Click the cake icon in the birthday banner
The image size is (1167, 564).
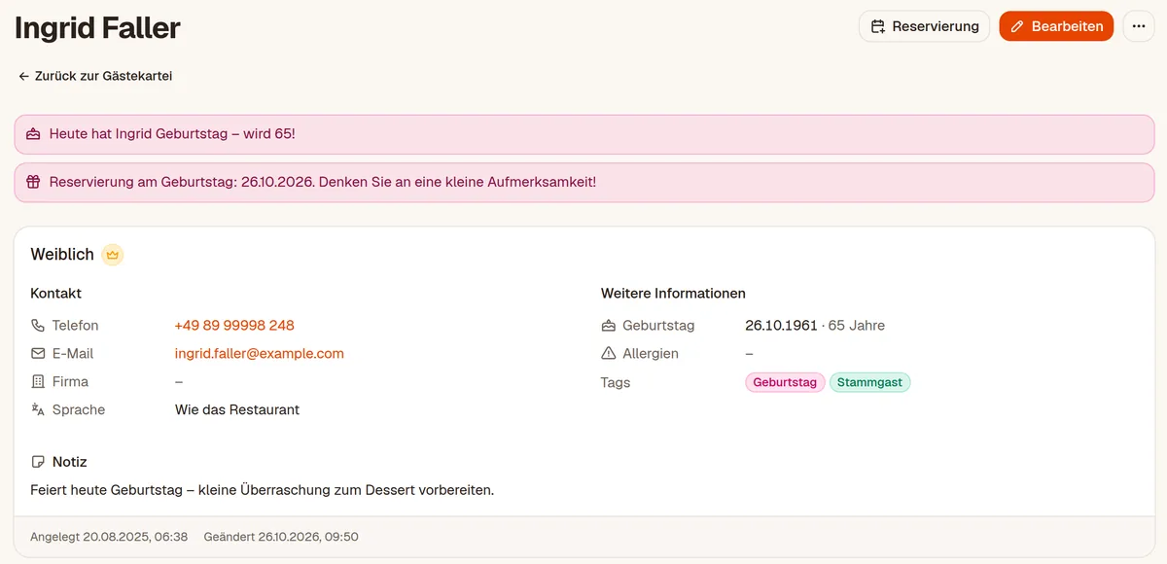(34, 134)
